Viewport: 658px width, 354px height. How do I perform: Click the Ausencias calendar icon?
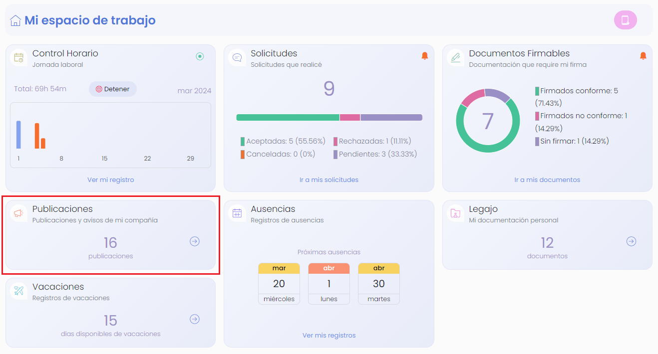237,213
